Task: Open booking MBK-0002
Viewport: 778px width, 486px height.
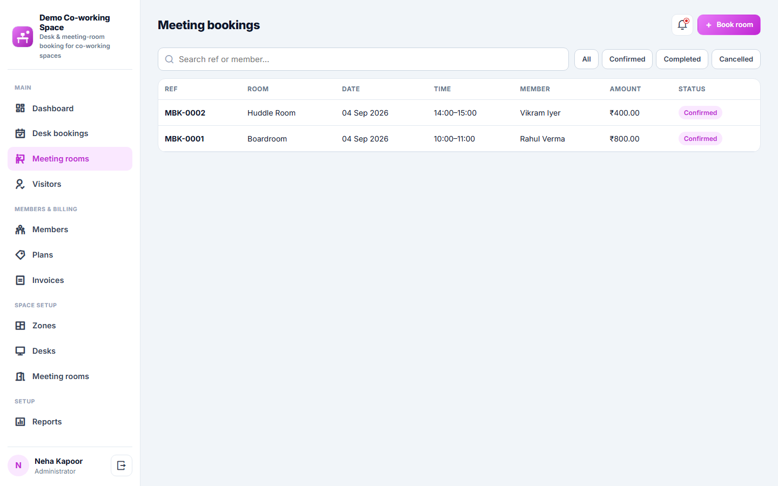Action: (185, 113)
